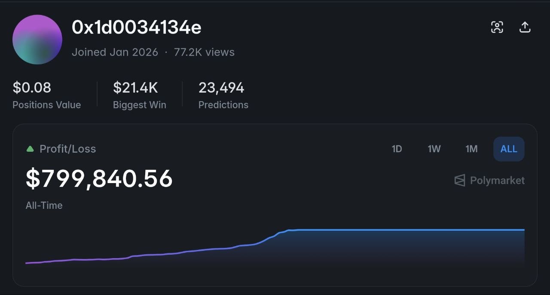Screen dimensions: 550x295
Task: Click the All-Time profit figure $799,840.56
Action: [x=98, y=178]
